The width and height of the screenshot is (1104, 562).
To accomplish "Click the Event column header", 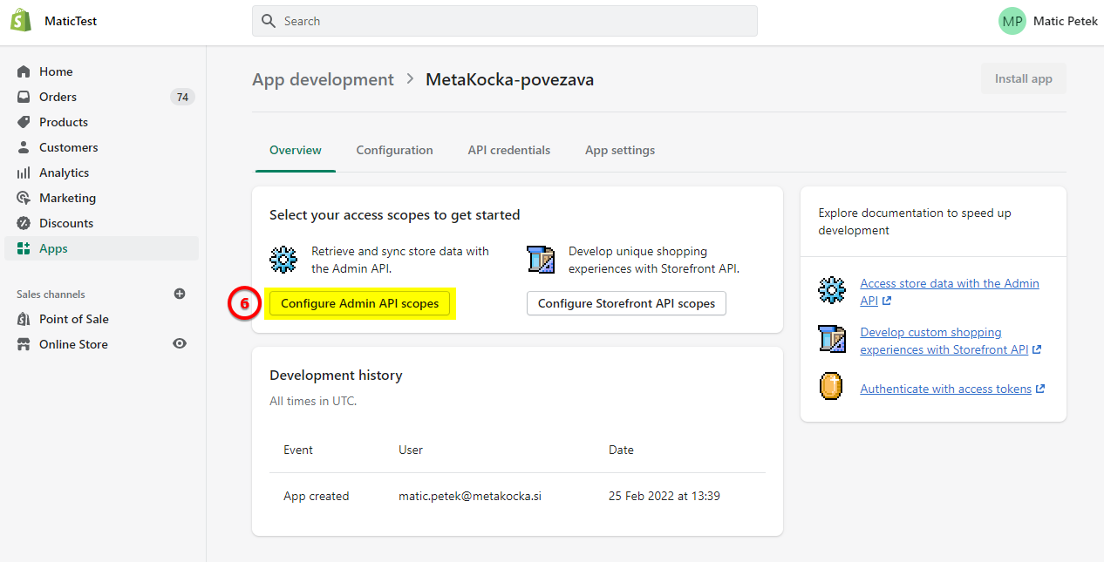I will pos(298,450).
